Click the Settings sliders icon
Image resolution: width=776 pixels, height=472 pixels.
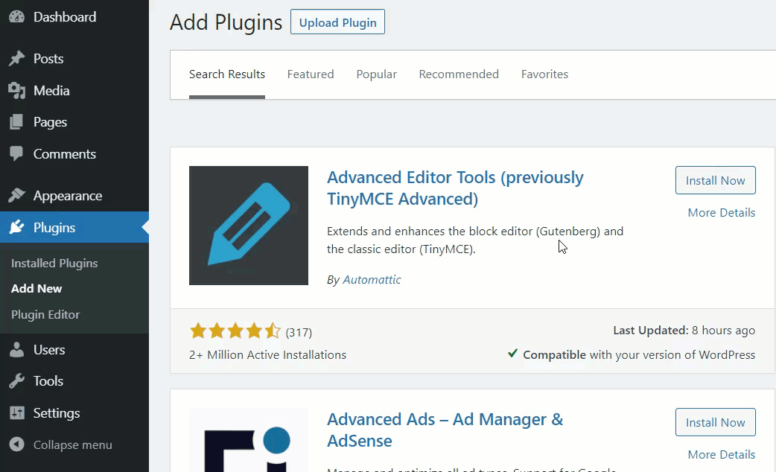click(17, 412)
